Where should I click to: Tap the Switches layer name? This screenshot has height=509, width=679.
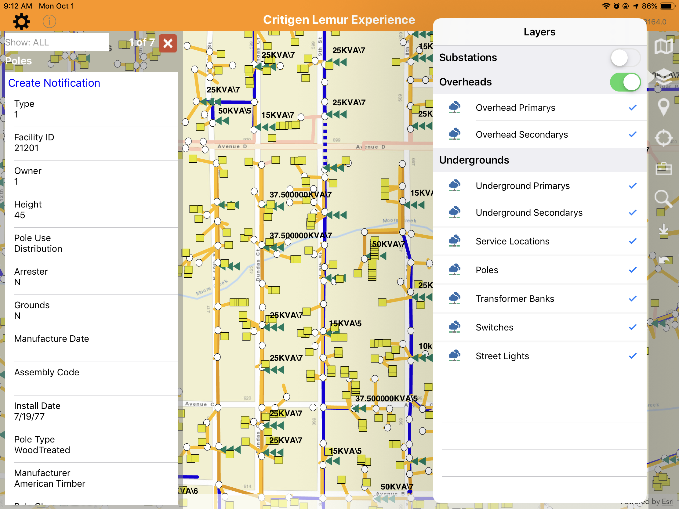click(x=494, y=327)
